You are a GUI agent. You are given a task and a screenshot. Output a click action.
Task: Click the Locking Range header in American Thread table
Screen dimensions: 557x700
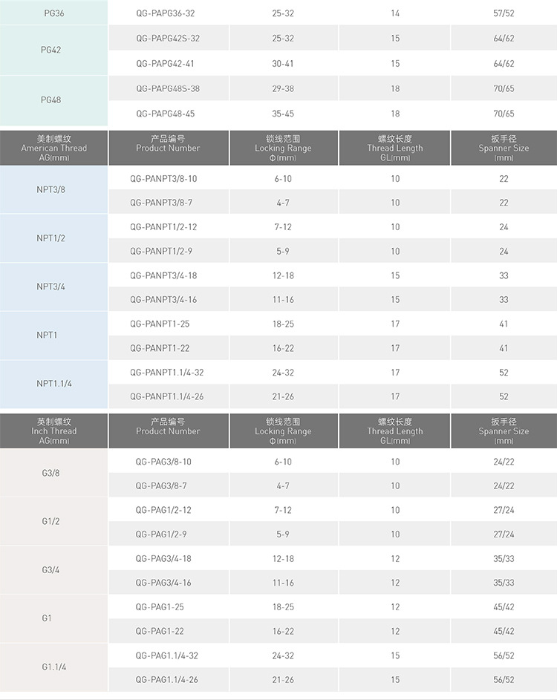[x=283, y=148]
